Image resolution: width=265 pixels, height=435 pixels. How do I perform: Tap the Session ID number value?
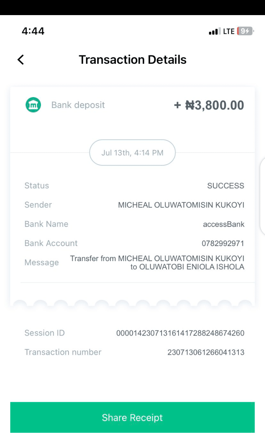point(180,333)
